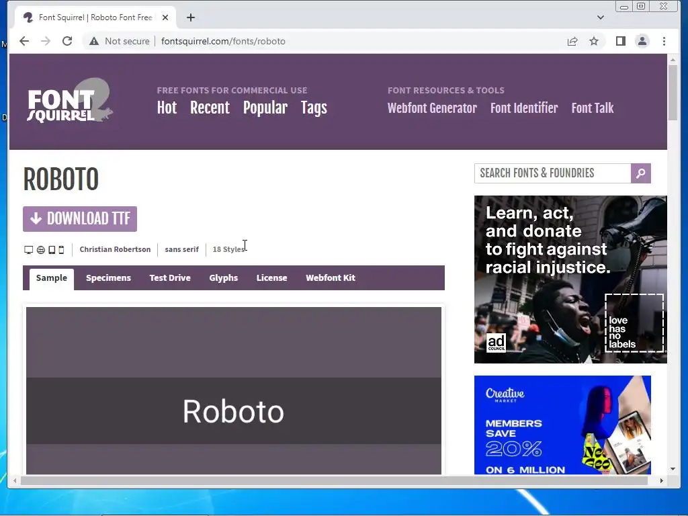Click the web font globe icon
The width and height of the screenshot is (688, 516).
coord(41,250)
